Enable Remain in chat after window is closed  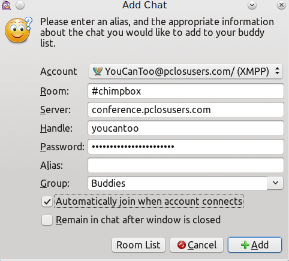(x=47, y=220)
